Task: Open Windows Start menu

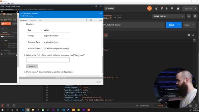Action: pyautogui.click(x=2, y=110)
